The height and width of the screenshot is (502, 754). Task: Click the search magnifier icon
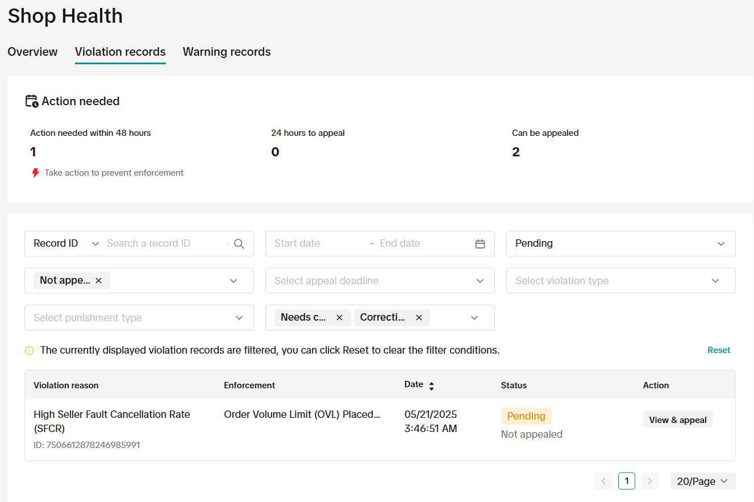(239, 244)
